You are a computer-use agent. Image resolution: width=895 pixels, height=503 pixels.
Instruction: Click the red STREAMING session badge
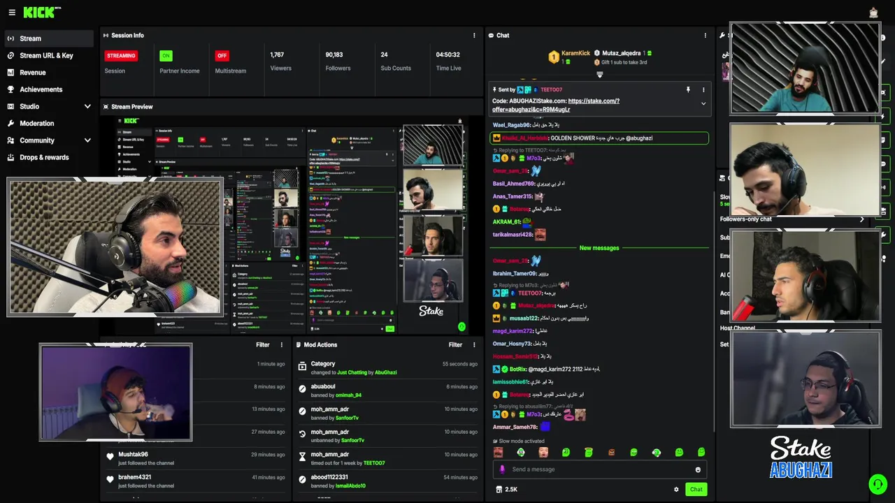pos(121,56)
